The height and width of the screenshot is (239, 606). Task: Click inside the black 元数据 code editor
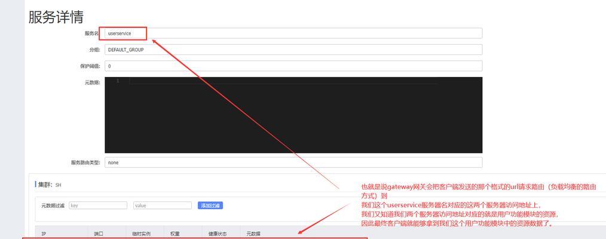click(293, 115)
